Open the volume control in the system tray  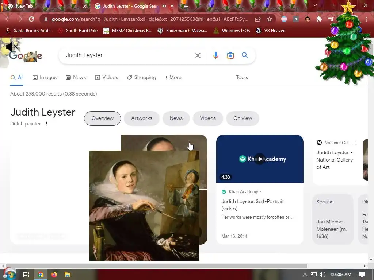point(323,275)
